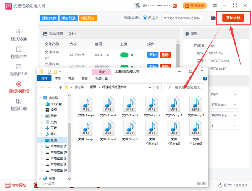Switch Explorer to large icons view
The height and width of the screenshot is (191, 252).
click(204, 183)
